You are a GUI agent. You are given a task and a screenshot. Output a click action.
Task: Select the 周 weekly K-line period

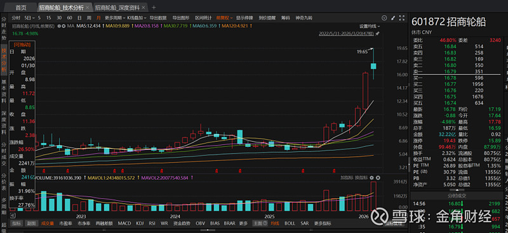click(89, 18)
